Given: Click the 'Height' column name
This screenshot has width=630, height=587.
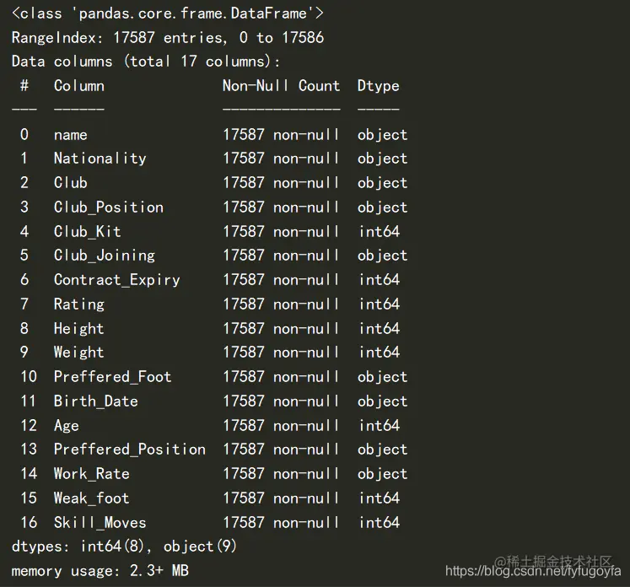Looking at the screenshot, I should 79,329.
